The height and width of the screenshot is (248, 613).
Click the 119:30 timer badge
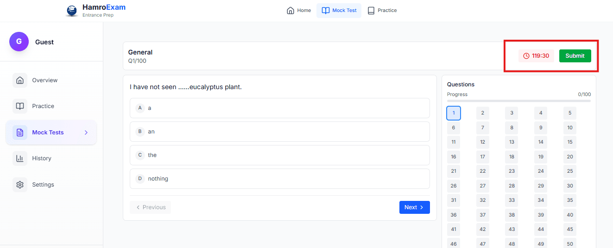(536, 56)
